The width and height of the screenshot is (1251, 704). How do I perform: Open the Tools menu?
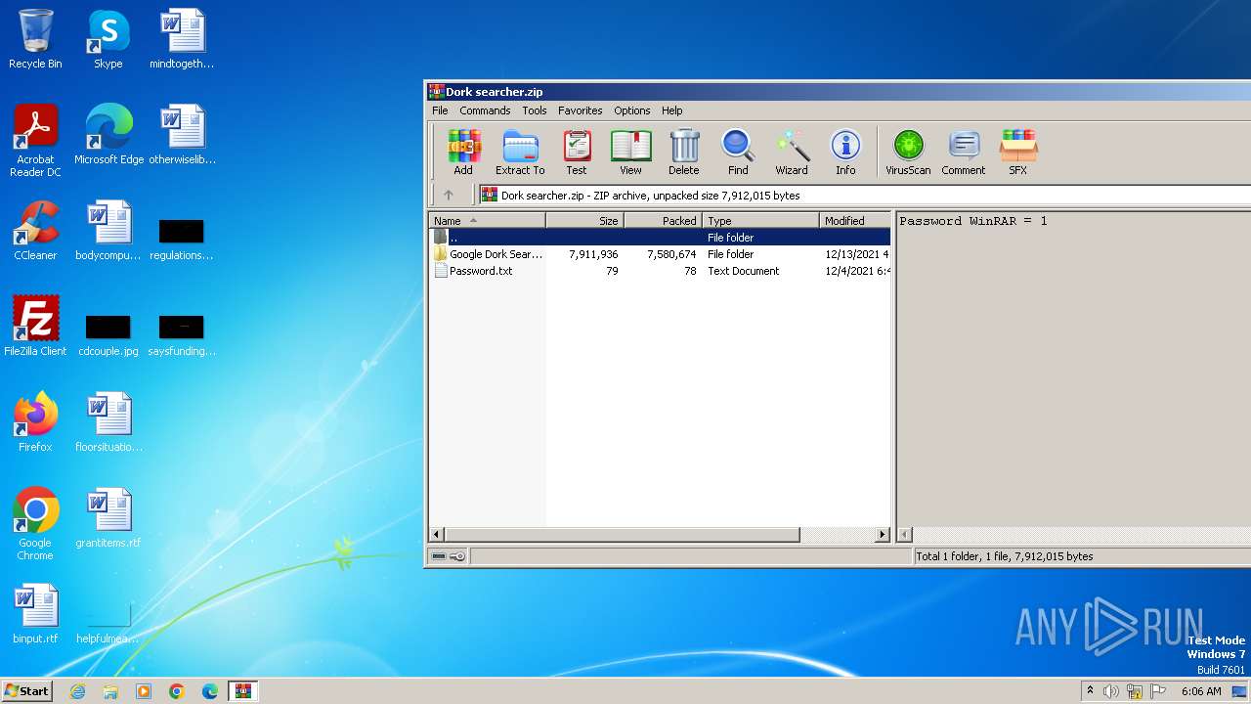(x=535, y=110)
